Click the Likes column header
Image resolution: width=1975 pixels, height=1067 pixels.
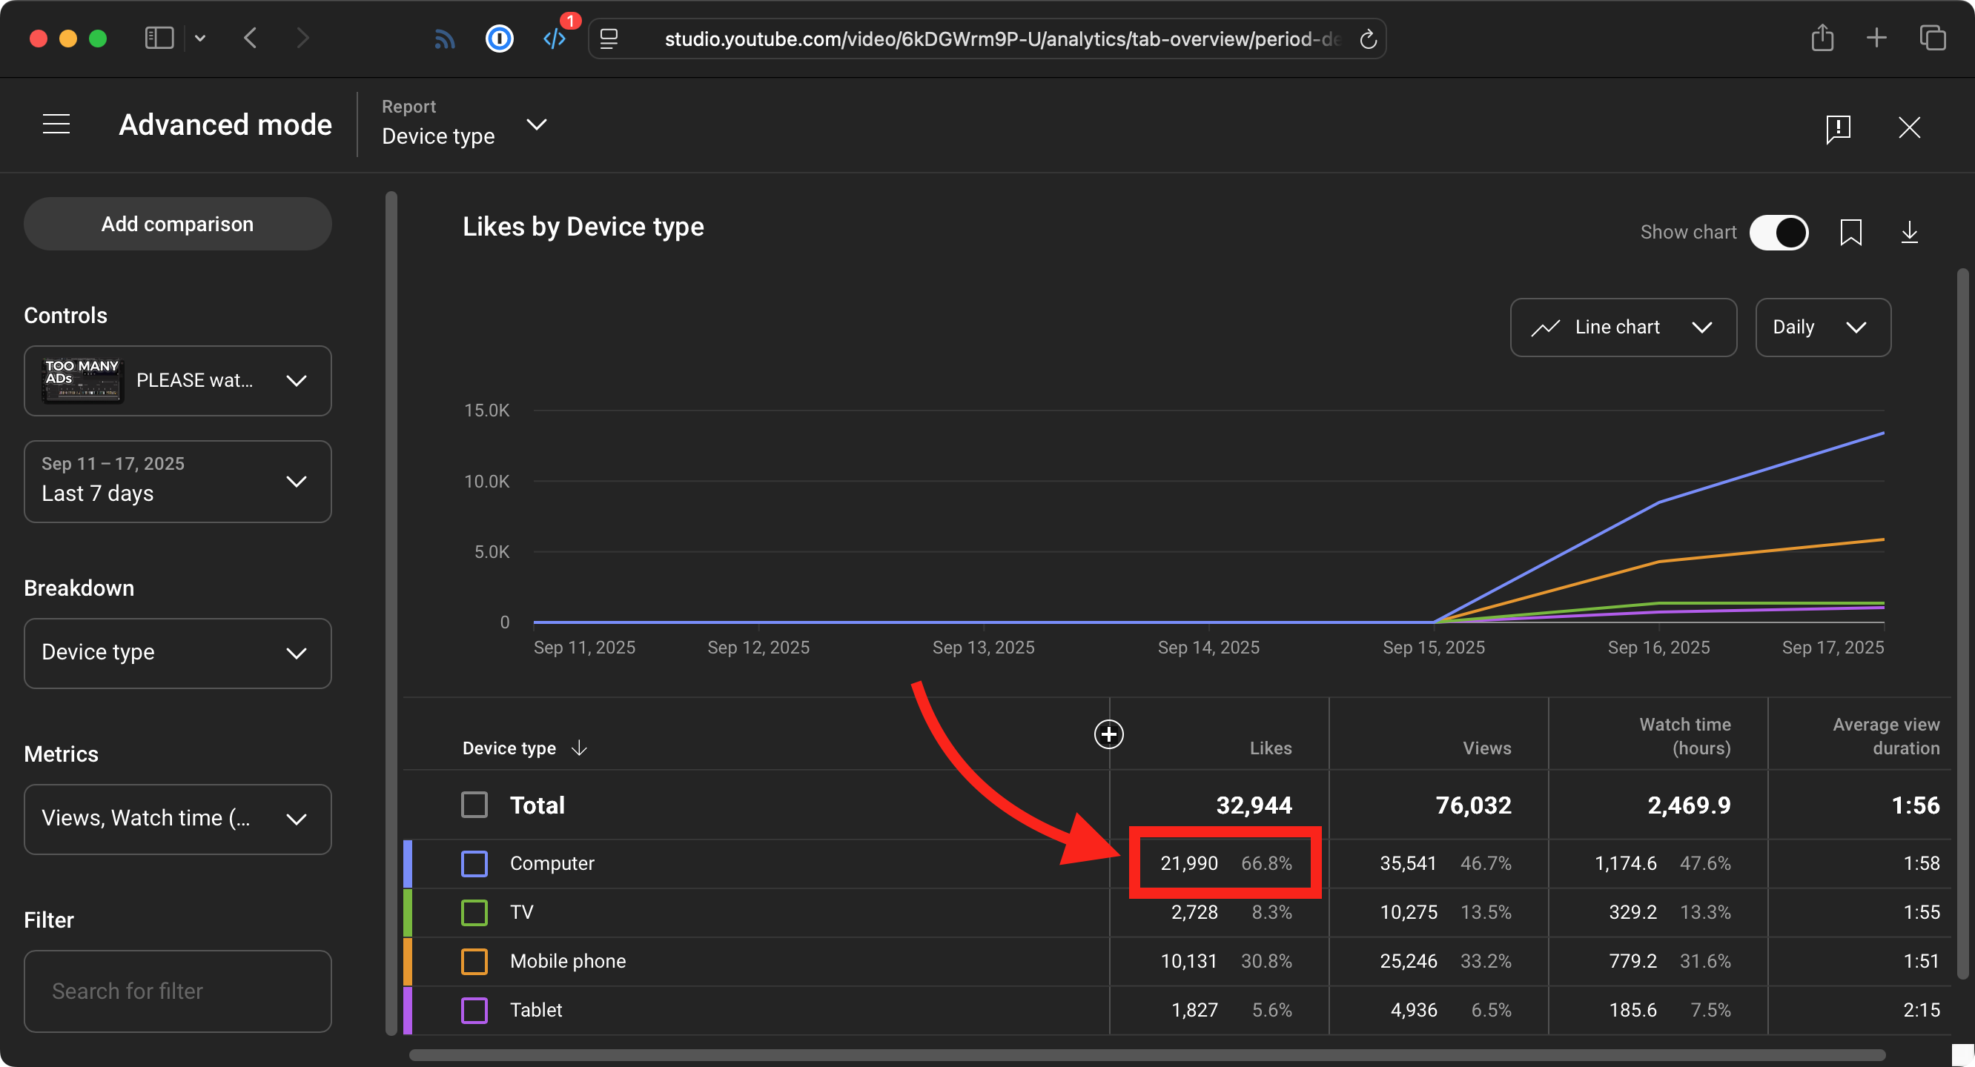pyautogui.click(x=1271, y=748)
